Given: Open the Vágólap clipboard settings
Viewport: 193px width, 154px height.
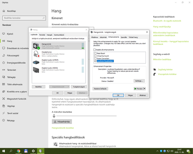Looking at the screenshot, I should click(11, 106).
